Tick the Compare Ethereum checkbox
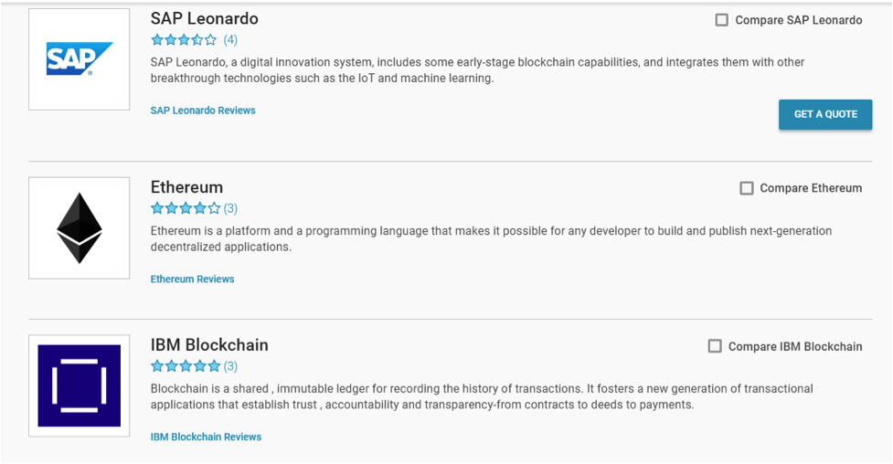Image resolution: width=893 pixels, height=464 pixels. tap(746, 188)
